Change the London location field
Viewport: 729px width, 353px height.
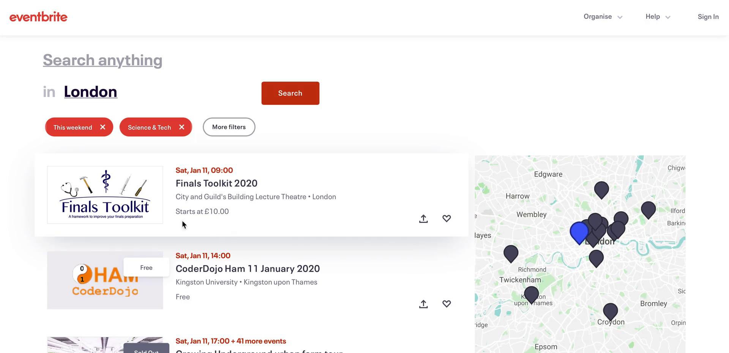click(x=90, y=91)
